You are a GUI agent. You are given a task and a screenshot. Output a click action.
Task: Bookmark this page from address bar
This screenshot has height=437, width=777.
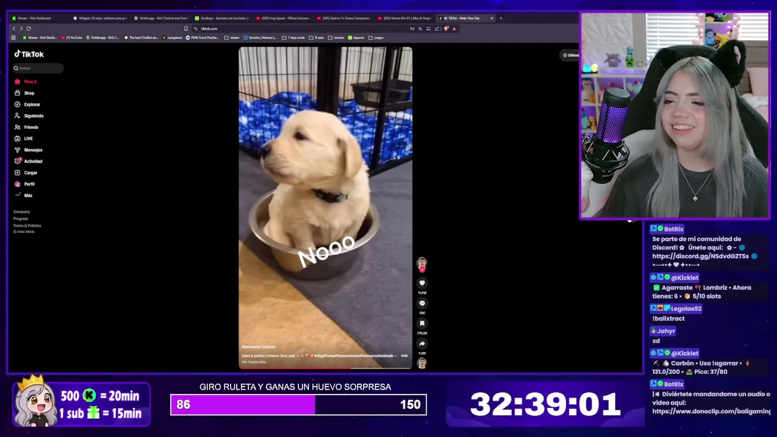(x=186, y=29)
